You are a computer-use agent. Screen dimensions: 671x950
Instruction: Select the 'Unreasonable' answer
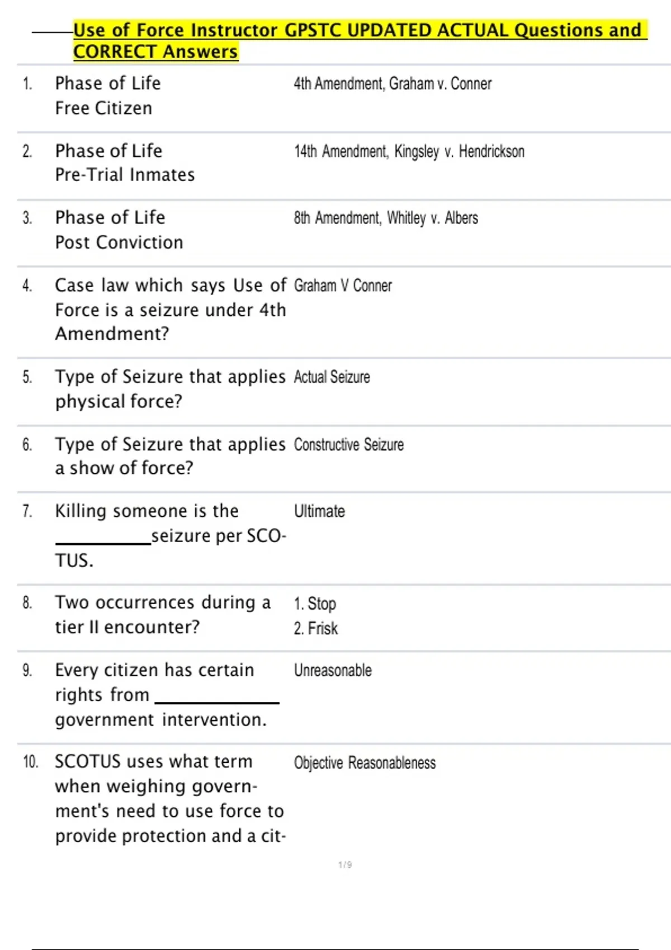click(333, 671)
